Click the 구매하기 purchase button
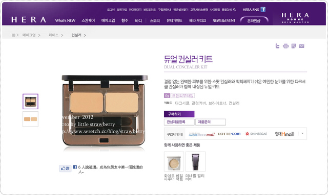This screenshot has height=195, width=328. [x=179, y=114]
